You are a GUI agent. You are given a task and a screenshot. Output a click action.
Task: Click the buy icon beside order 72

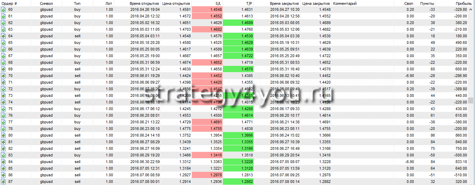click(x=3, y=89)
